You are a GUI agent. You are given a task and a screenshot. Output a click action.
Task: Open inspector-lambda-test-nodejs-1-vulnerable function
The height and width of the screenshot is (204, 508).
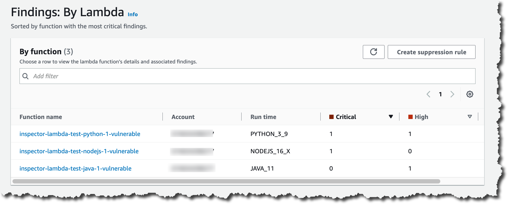coord(79,151)
